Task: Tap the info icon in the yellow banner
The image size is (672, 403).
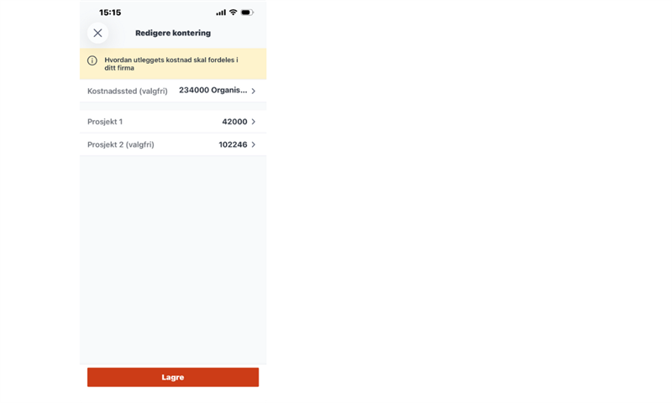Action: tap(92, 60)
